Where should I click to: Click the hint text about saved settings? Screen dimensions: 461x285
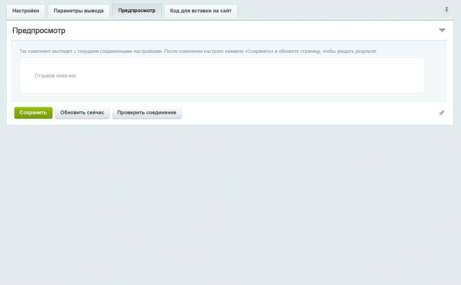(198, 51)
